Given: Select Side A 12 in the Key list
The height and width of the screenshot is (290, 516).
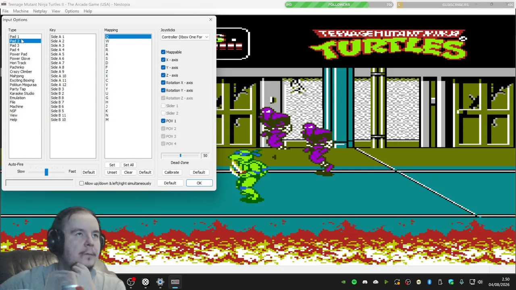Looking at the screenshot, I should [73, 85].
